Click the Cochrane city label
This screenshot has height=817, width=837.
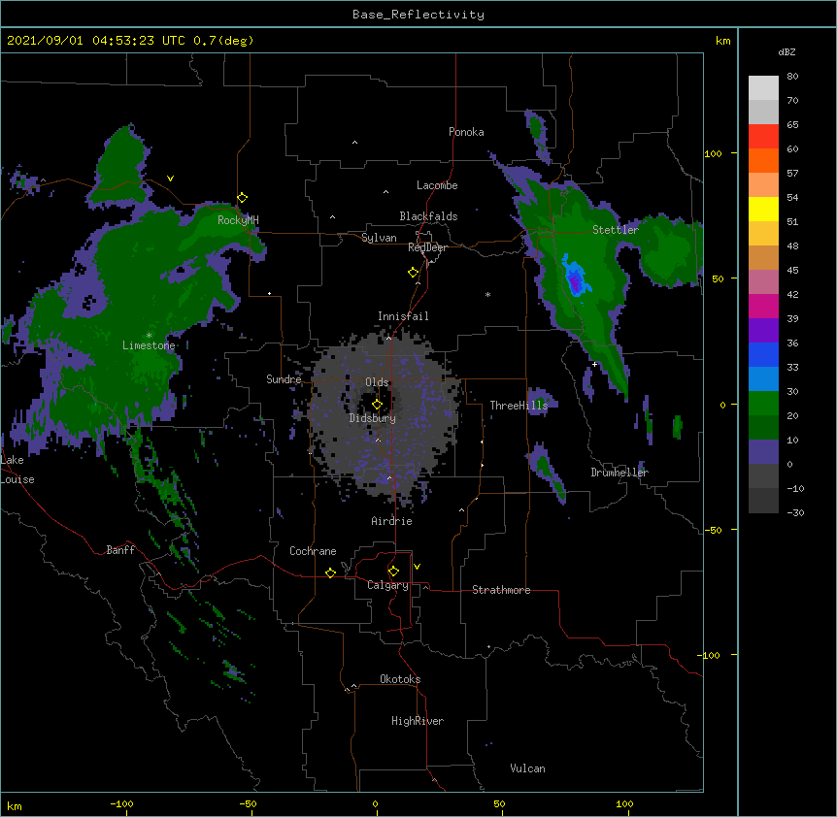coord(313,551)
